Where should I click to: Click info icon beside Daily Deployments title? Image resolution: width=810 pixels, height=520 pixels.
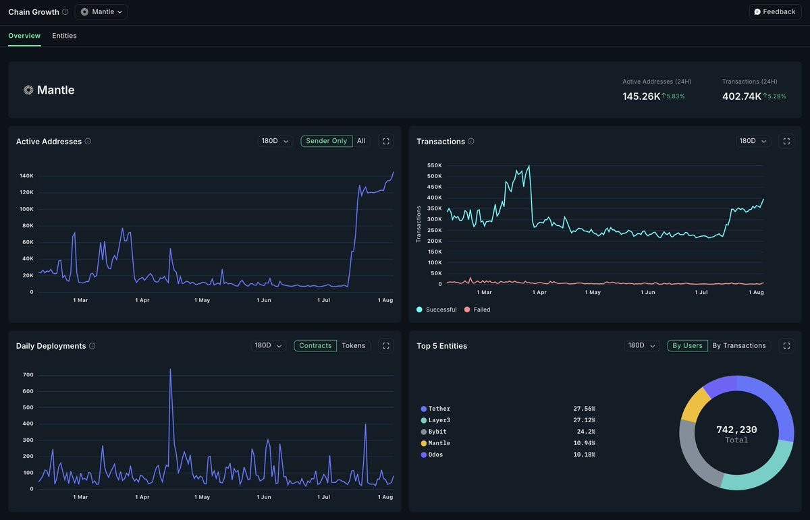92,346
